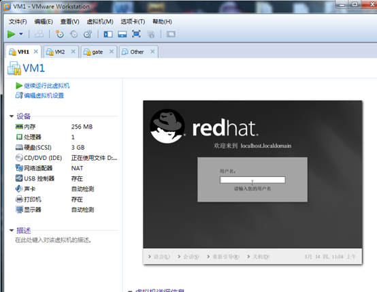Viewport: 377px width, 292px height.
Task: Click the 存在 value for 打印机
Action: click(77, 199)
